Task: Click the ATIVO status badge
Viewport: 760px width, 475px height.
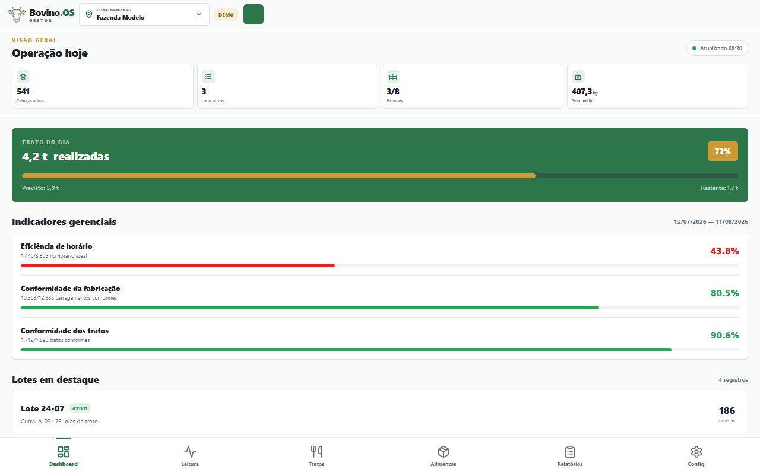Action: (x=80, y=408)
